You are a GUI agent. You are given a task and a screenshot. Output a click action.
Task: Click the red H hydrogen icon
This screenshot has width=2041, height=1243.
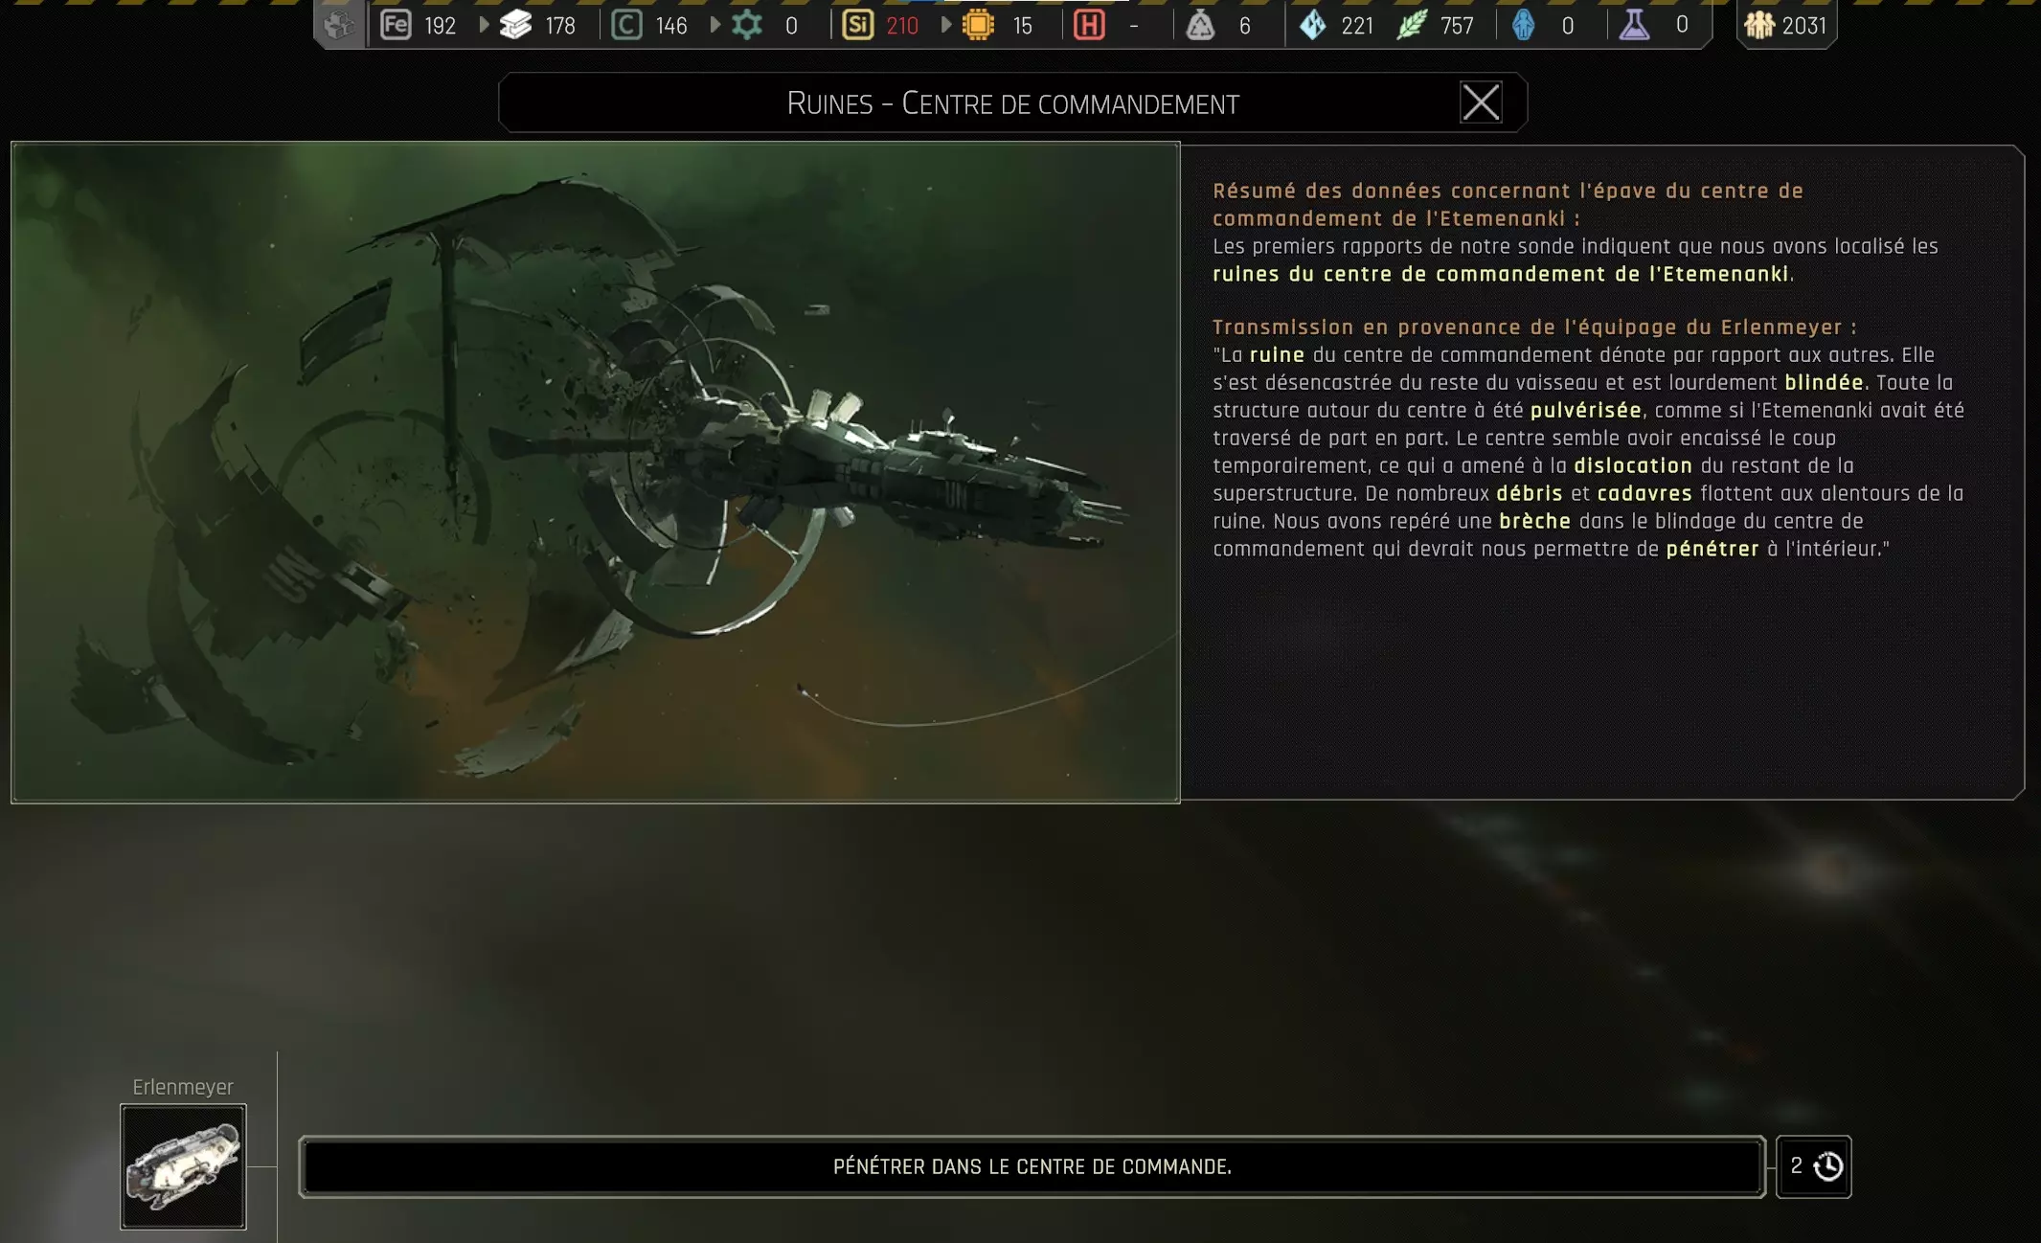1089,25
